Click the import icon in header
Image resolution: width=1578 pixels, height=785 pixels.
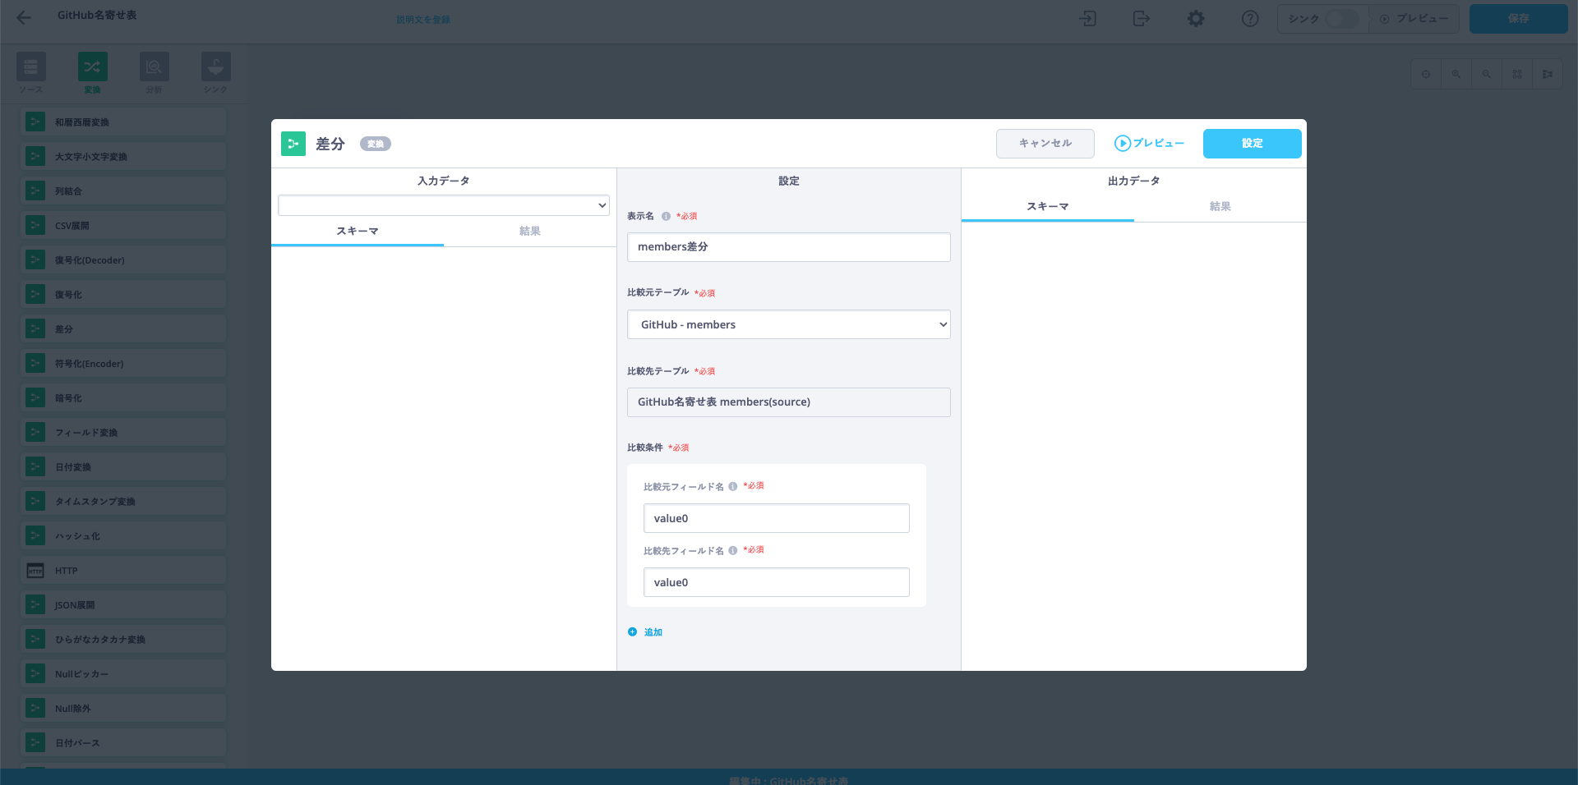[x=1088, y=18]
